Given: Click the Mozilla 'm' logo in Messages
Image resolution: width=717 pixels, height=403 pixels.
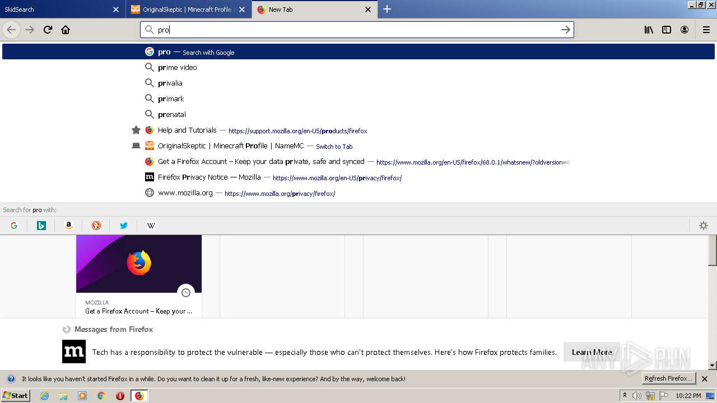Looking at the screenshot, I should pyautogui.click(x=74, y=352).
